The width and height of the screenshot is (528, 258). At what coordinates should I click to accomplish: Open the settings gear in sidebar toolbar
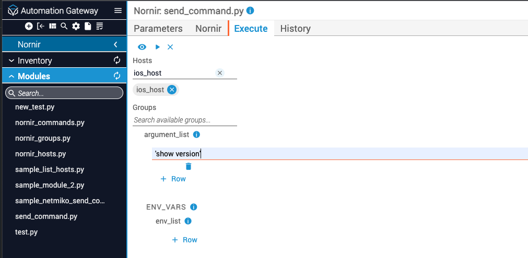point(76,26)
